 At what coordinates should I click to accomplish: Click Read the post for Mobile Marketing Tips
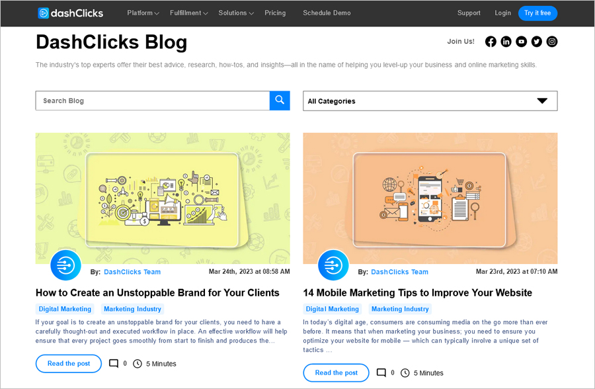[336, 372]
